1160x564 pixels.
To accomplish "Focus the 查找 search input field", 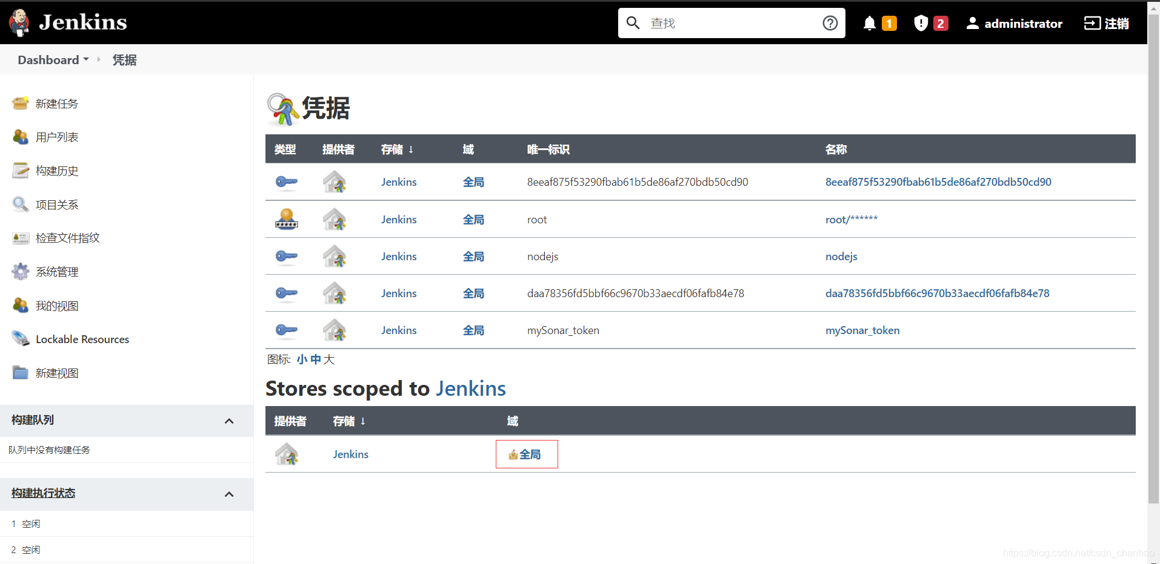I will [x=732, y=23].
